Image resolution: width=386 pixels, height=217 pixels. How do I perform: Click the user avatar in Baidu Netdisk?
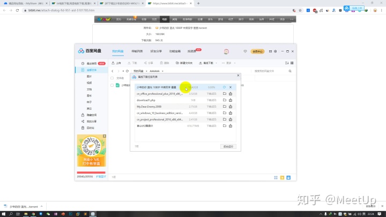pos(226,51)
